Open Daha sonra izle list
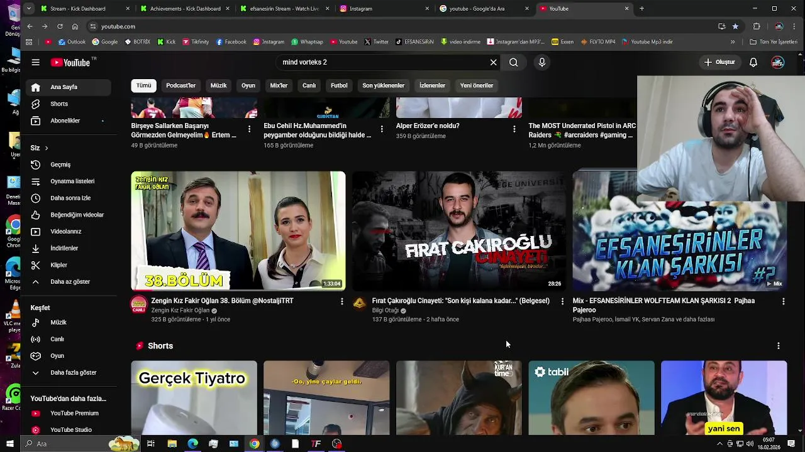 [69, 198]
